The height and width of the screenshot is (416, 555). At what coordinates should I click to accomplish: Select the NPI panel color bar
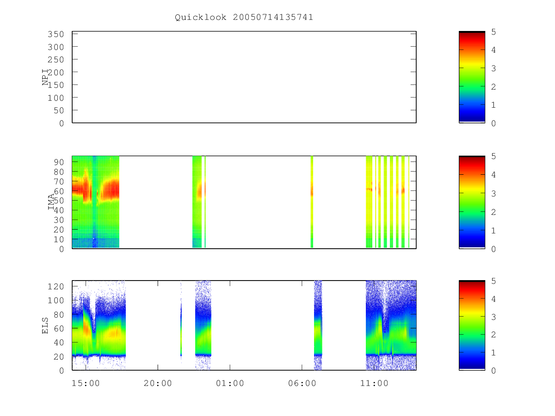472,77
